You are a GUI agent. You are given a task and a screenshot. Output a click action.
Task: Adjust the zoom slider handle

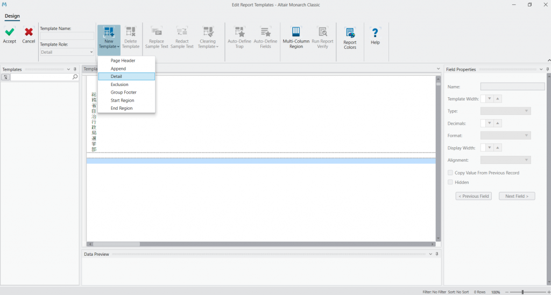point(522,292)
